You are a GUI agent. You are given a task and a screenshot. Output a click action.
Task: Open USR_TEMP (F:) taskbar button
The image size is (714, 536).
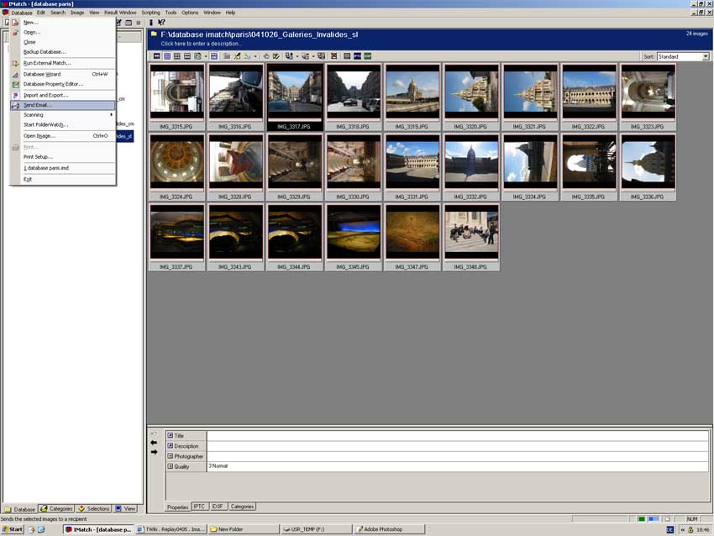317,529
